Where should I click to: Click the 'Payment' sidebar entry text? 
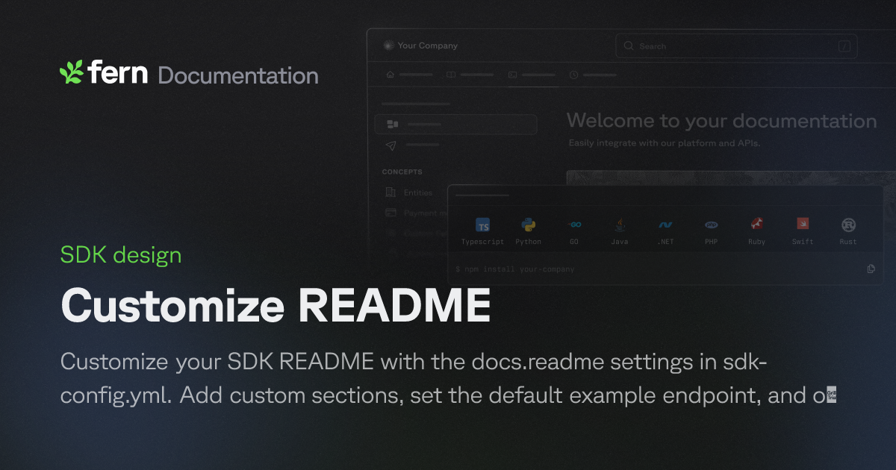click(x=424, y=213)
